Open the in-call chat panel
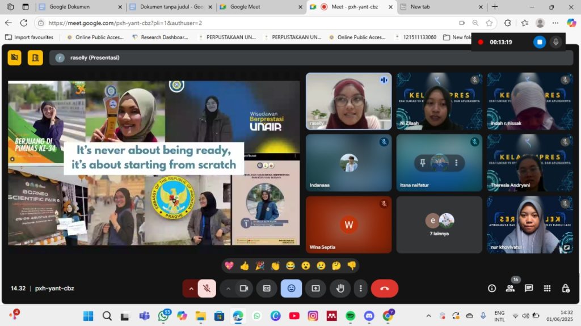This screenshot has height=326, width=581. (529, 289)
